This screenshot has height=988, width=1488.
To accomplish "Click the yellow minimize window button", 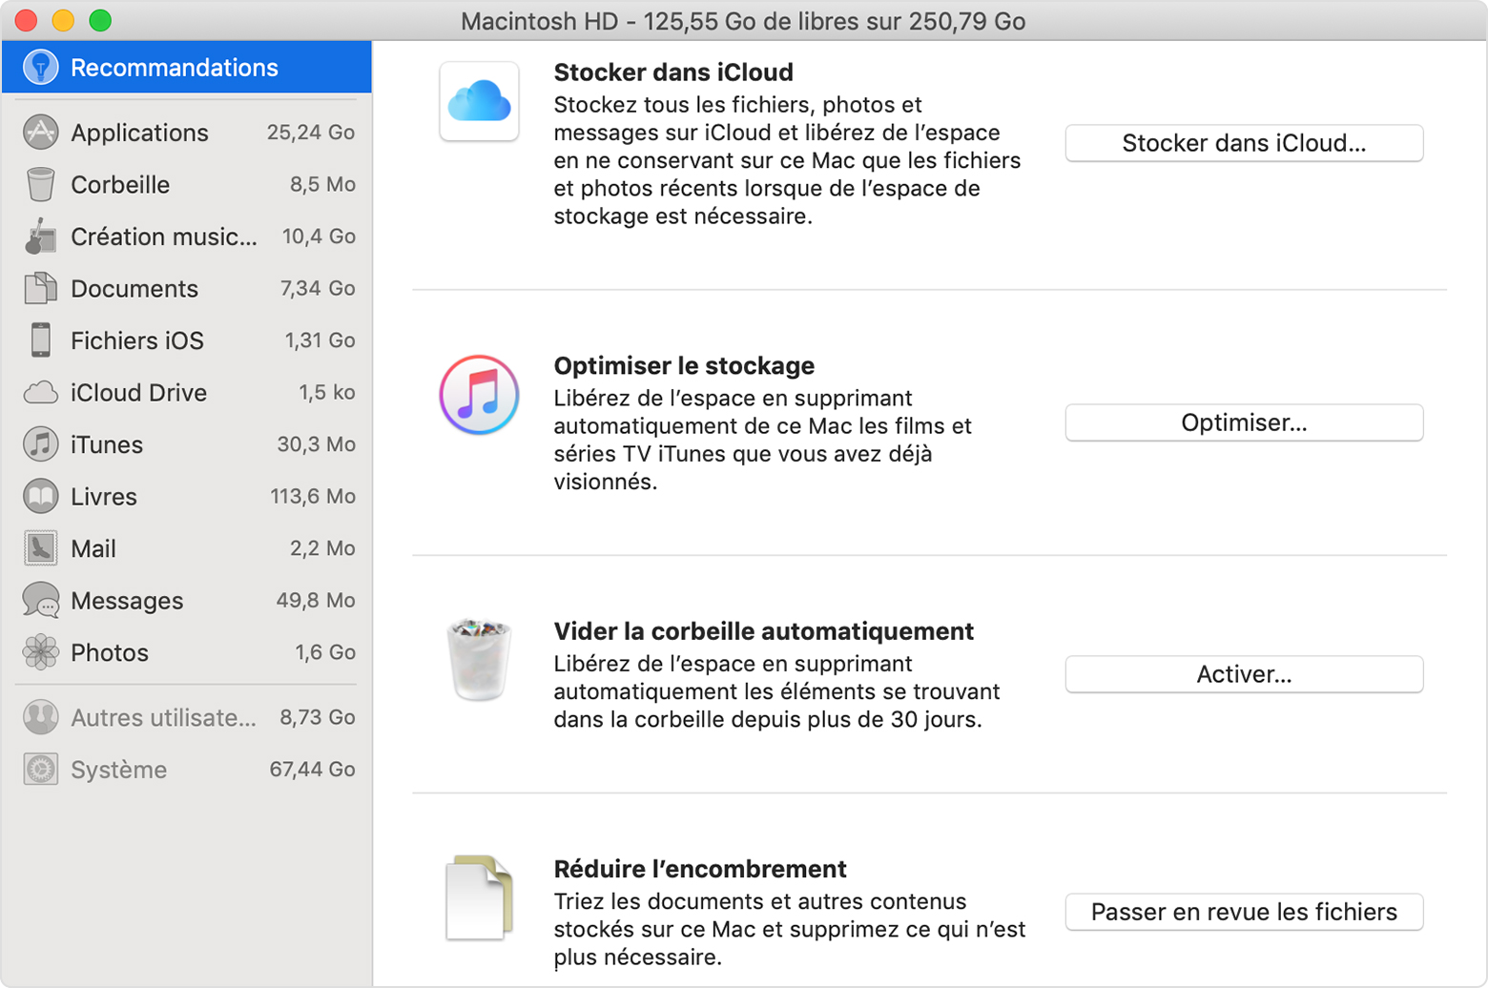I will [x=63, y=20].
